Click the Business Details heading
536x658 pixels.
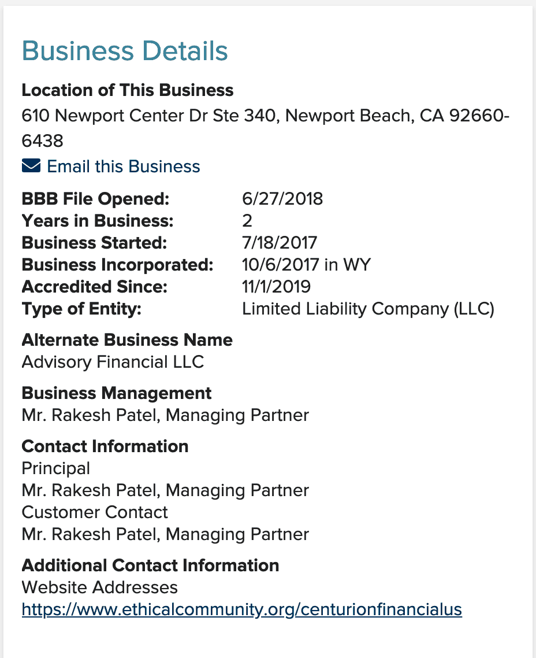(x=124, y=51)
